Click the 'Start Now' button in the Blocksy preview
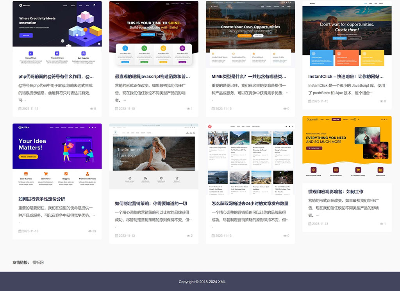Viewport: 400px width, 291px height. [x=26, y=35]
